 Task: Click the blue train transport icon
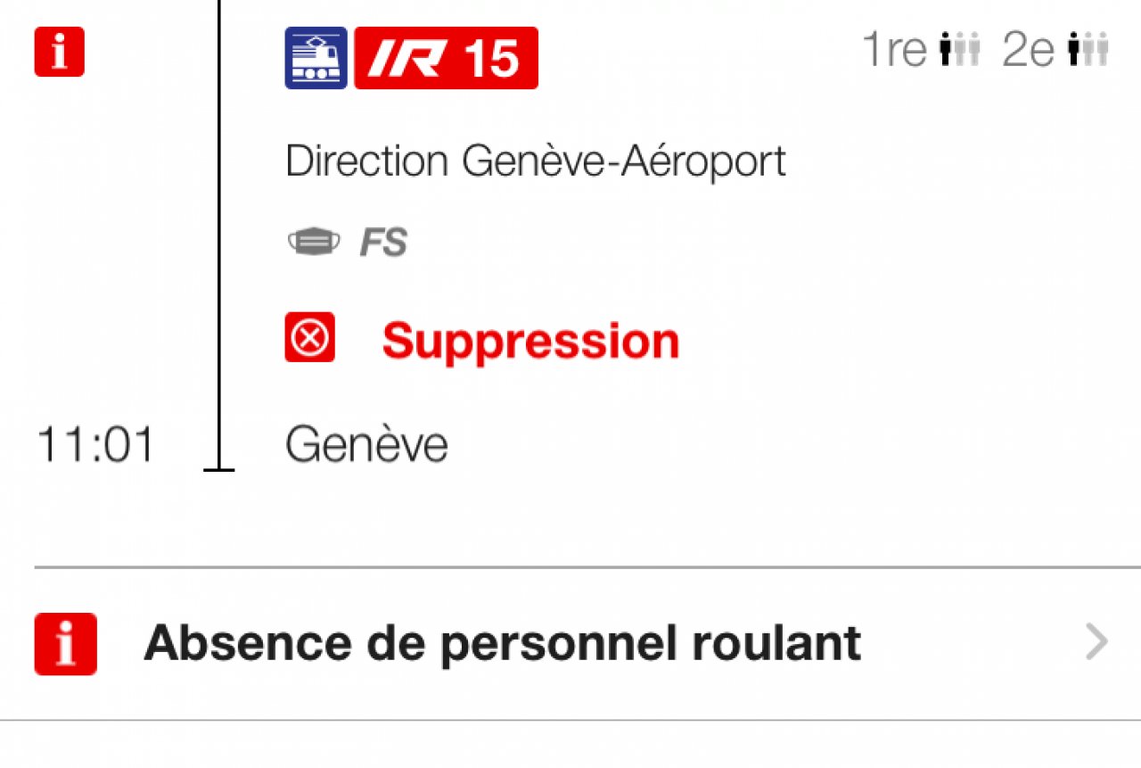pyautogui.click(x=316, y=58)
